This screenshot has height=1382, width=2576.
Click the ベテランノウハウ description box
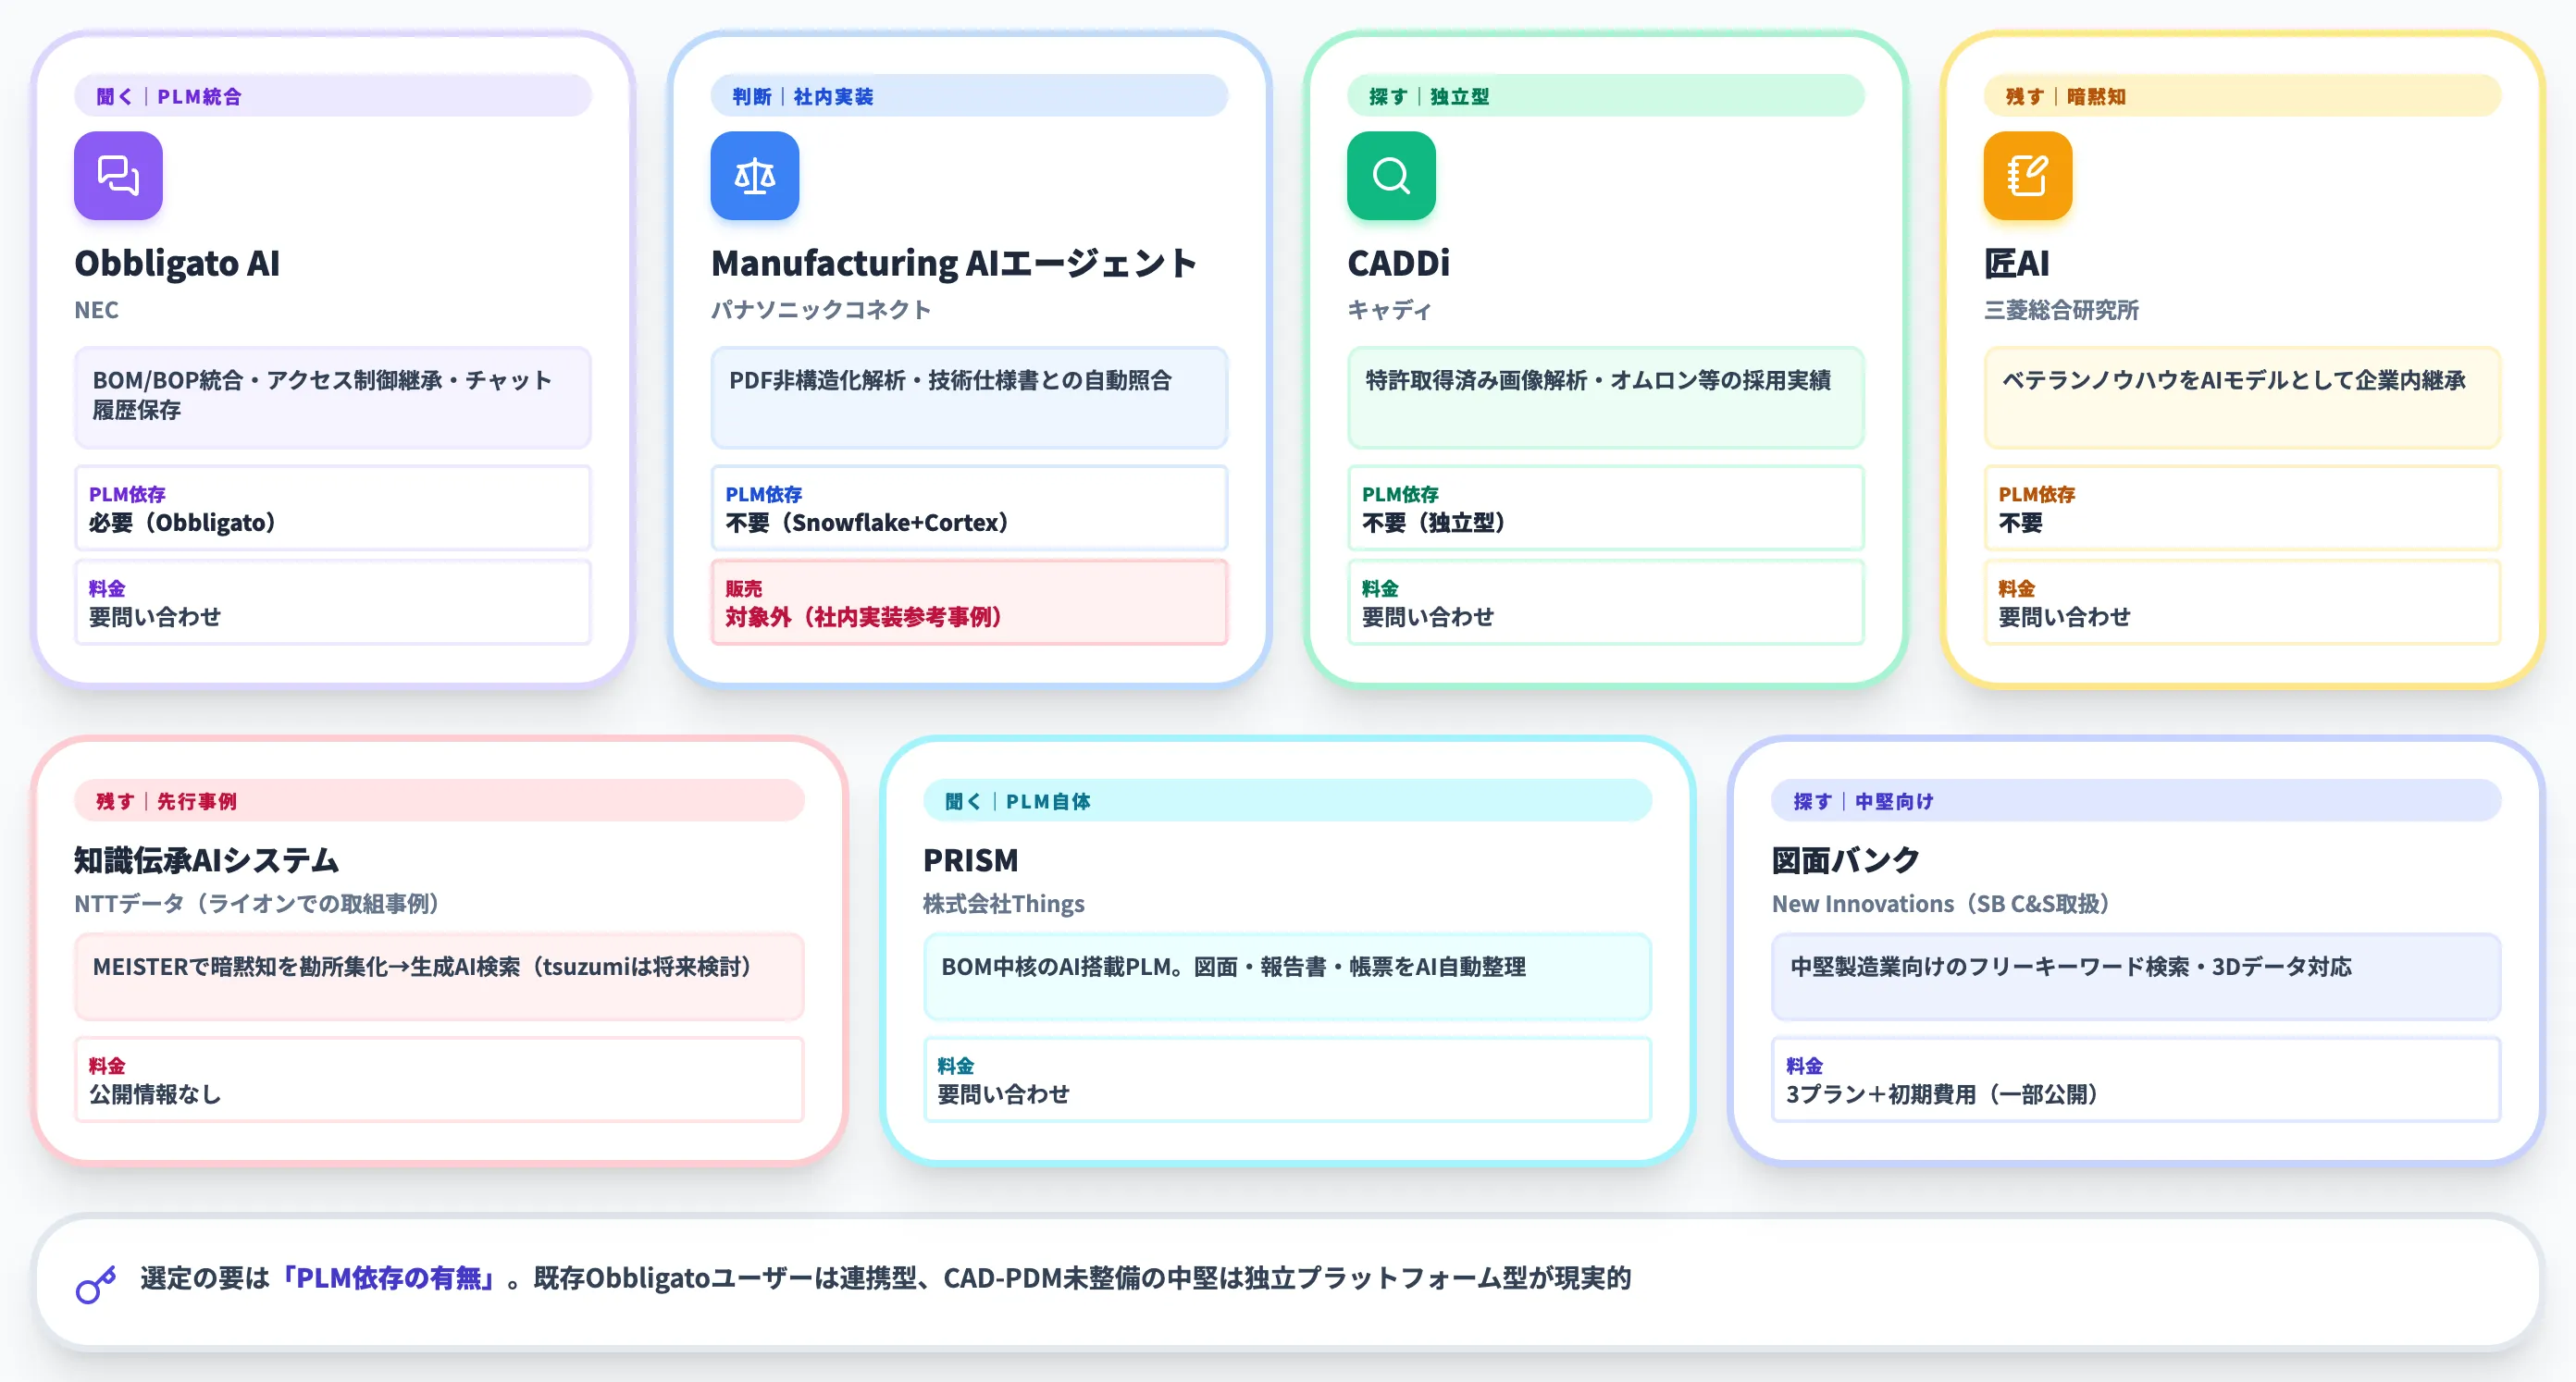pyautogui.click(x=2242, y=397)
